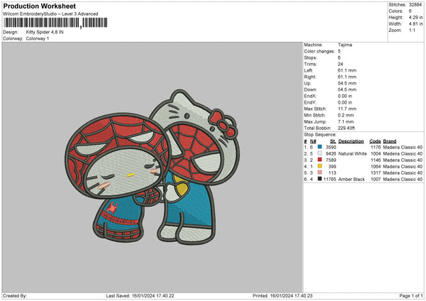This screenshot has height=301, width=426.
Task: Click the pink thread color swatch
Action: point(319,173)
